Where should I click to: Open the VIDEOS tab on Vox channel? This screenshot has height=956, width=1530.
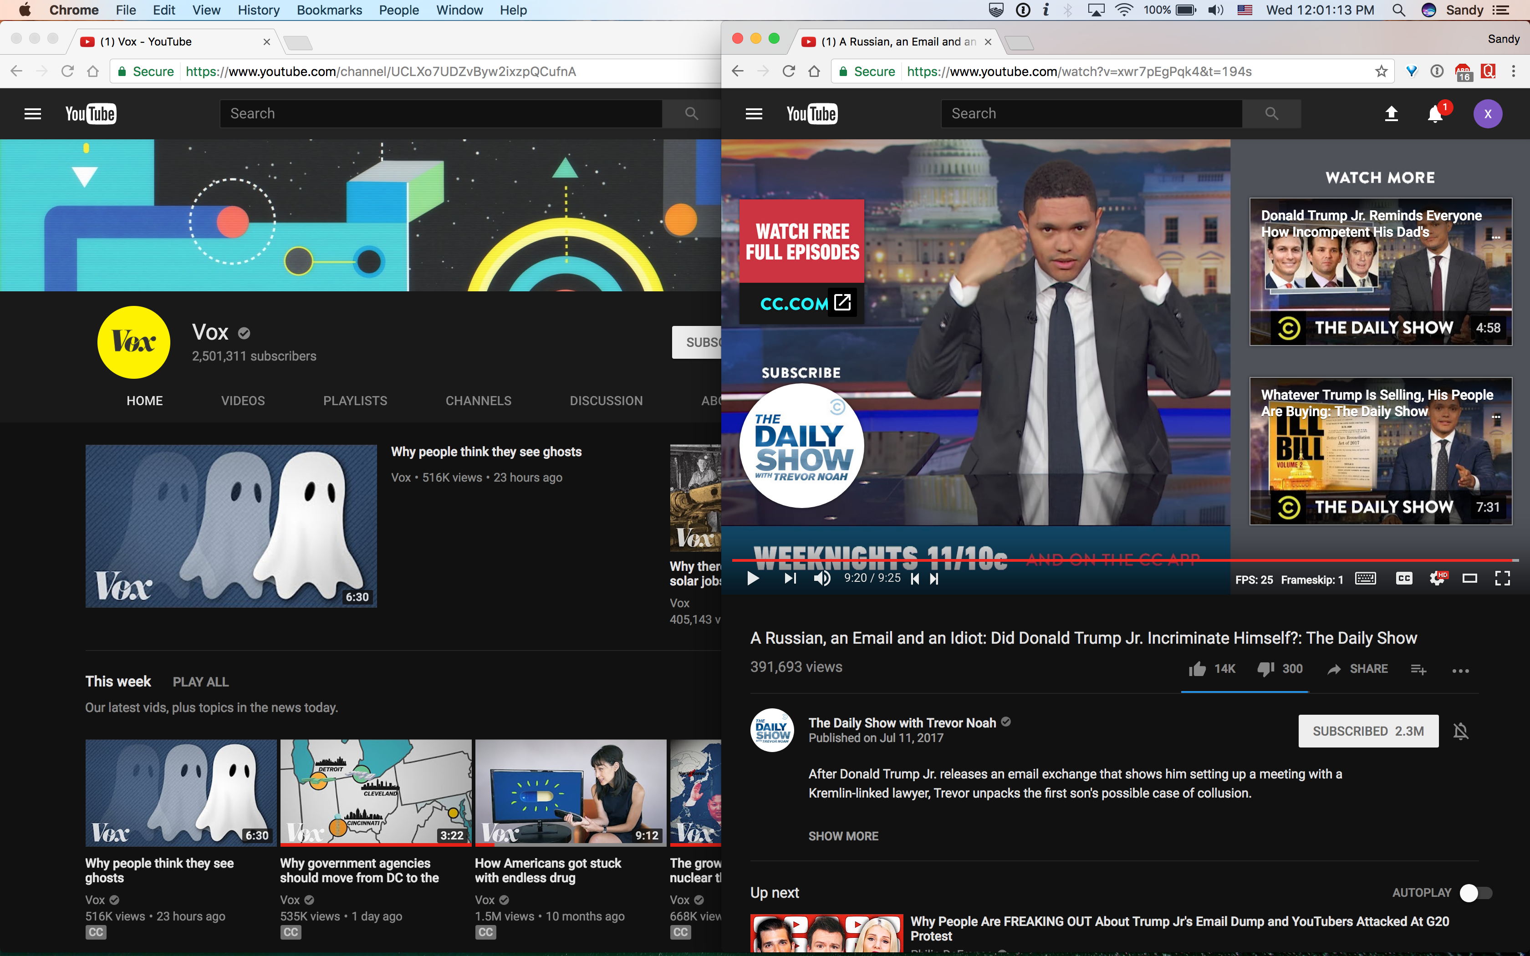pos(243,401)
